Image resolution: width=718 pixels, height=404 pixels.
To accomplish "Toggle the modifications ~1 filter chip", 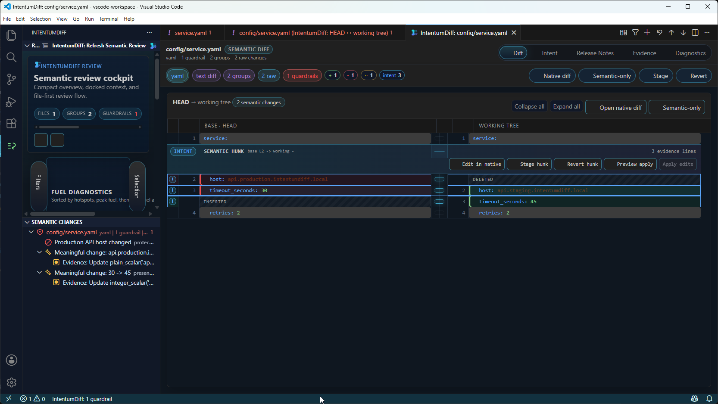I will pyautogui.click(x=369, y=75).
